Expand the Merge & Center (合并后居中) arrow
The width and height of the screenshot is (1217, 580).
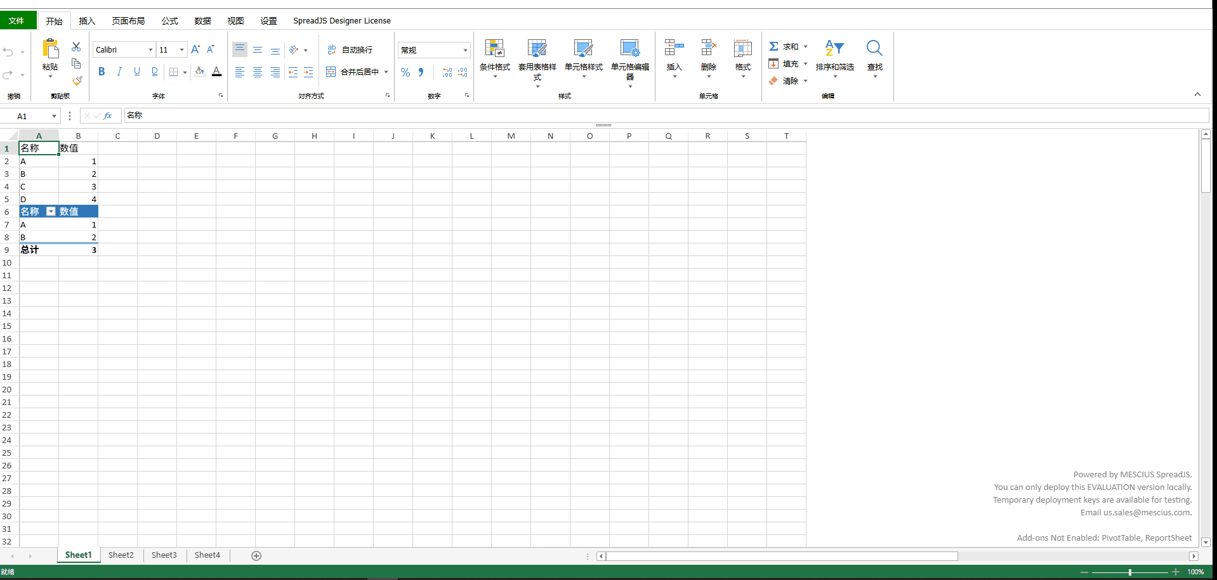pyautogui.click(x=386, y=72)
